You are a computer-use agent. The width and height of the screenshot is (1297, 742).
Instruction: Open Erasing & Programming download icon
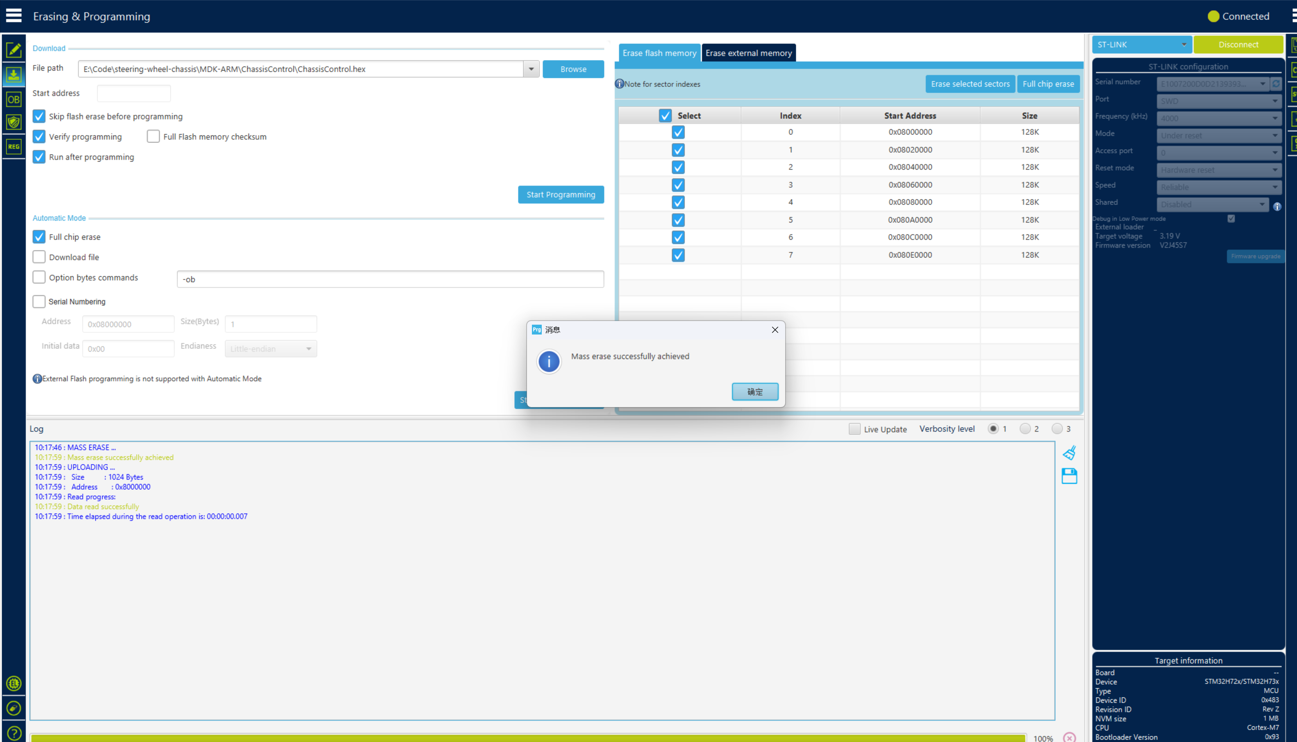coord(14,75)
